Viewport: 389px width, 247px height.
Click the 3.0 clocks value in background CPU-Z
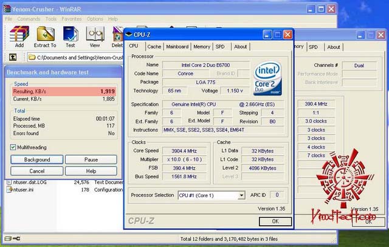pos(316,121)
